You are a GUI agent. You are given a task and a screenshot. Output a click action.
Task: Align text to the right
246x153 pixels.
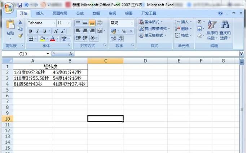(92, 31)
